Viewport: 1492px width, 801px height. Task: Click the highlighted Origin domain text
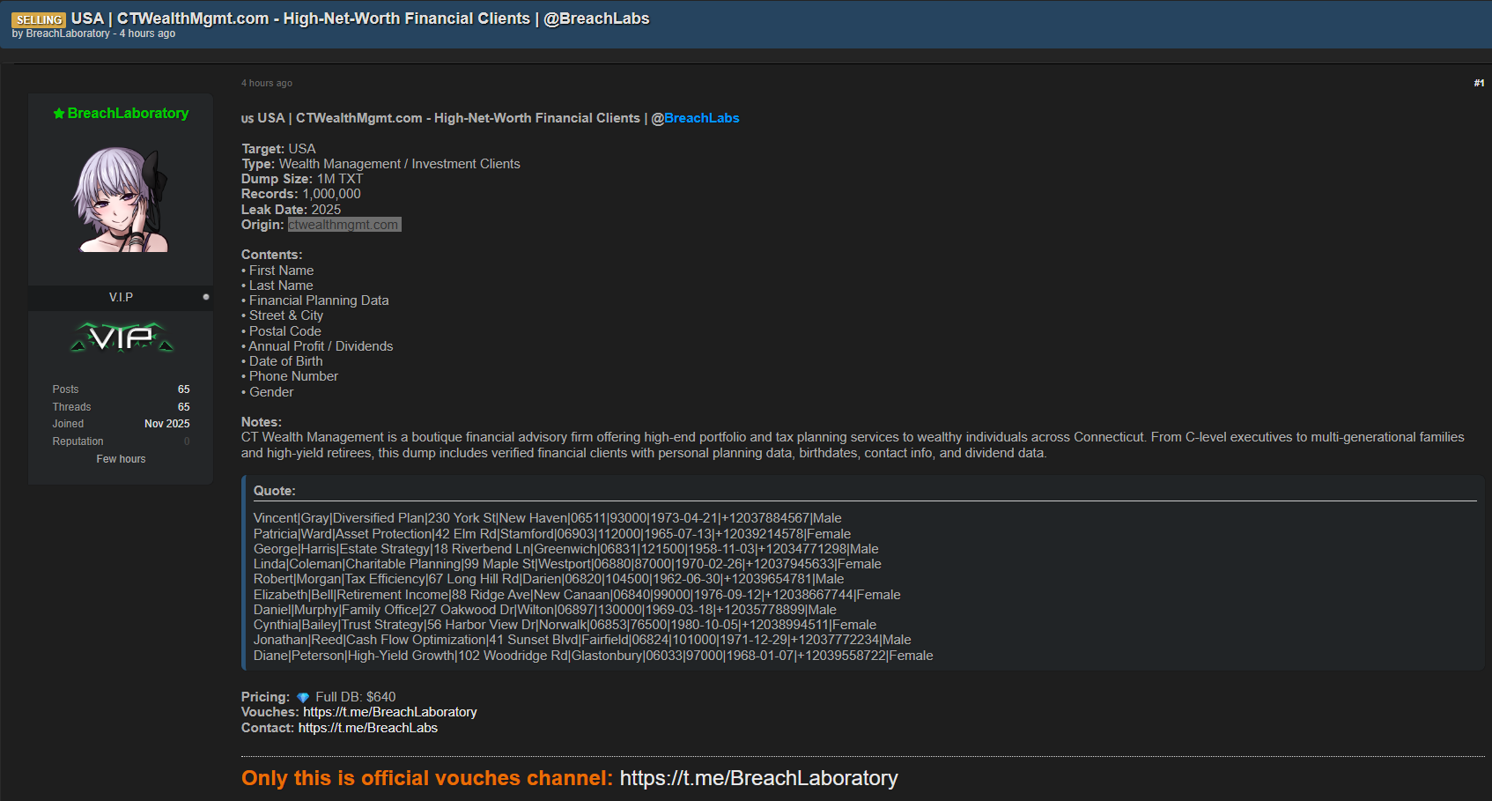tap(344, 225)
